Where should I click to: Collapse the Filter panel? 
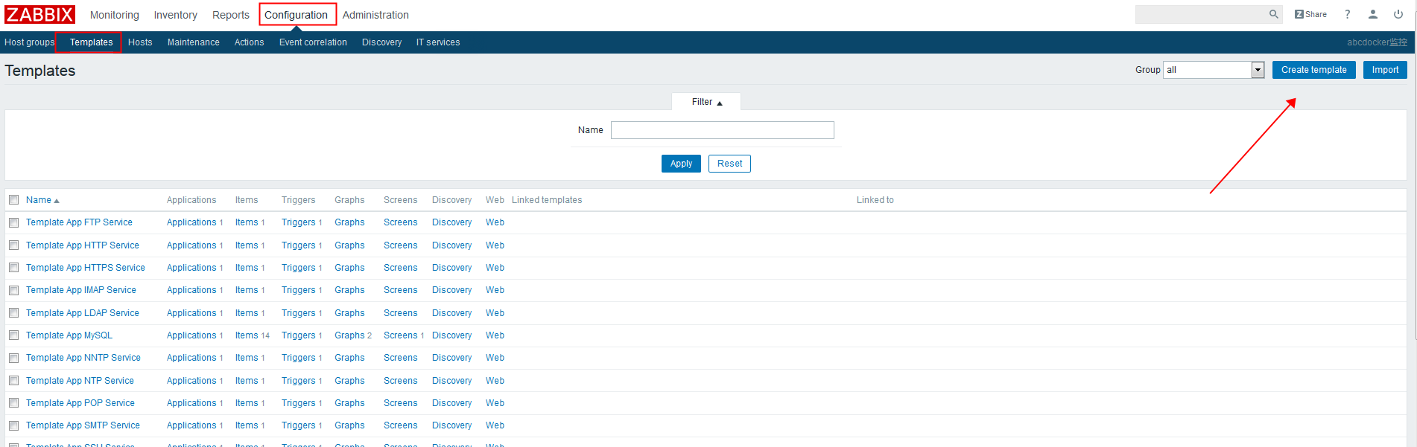(706, 102)
